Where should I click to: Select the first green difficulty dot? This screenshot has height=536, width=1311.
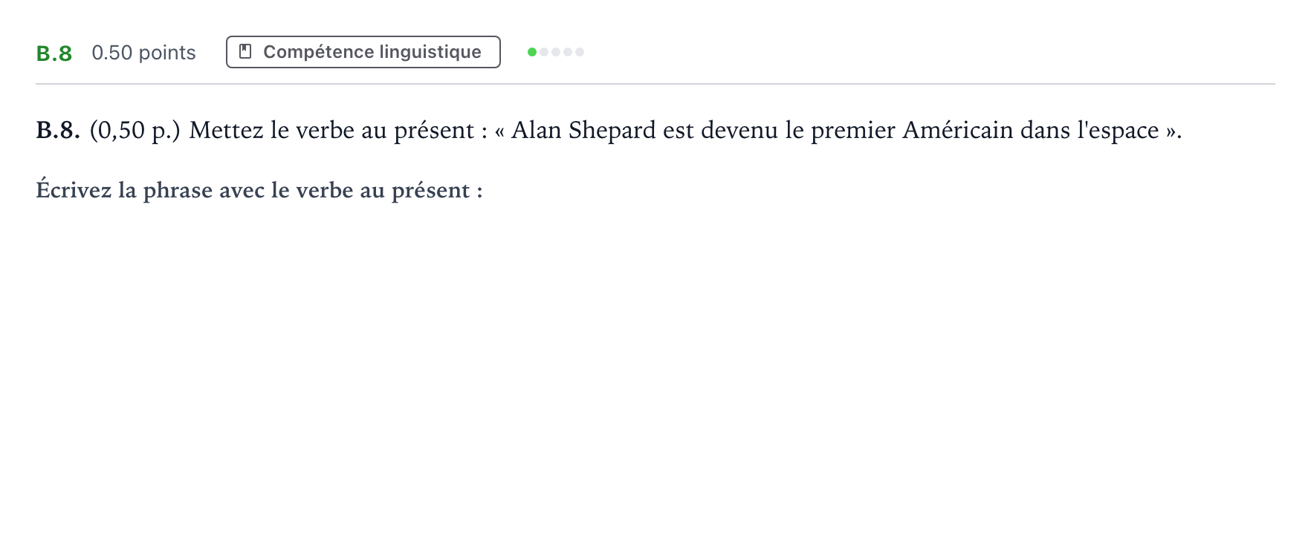point(532,52)
